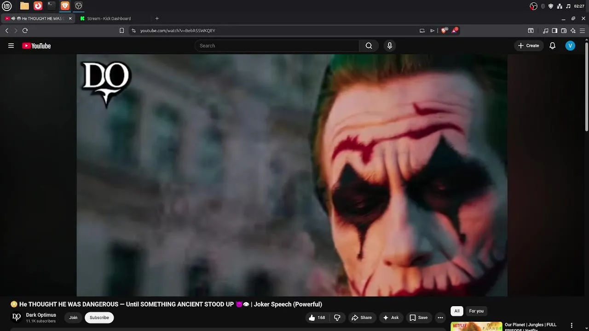Reload the current page
Viewport: 589px width, 331px height.
[25, 31]
